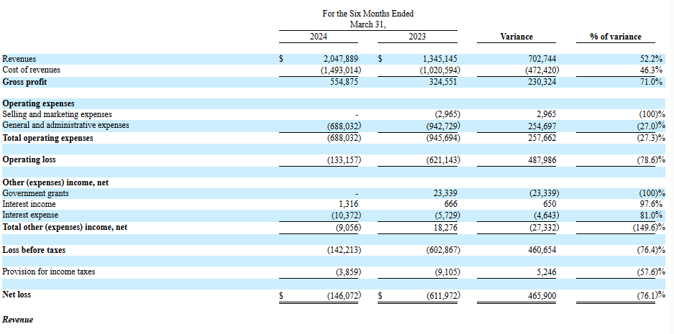Viewport: 674px width, 334px height.
Task: Click the 2024 column header
Action: click(x=318, y=37)
